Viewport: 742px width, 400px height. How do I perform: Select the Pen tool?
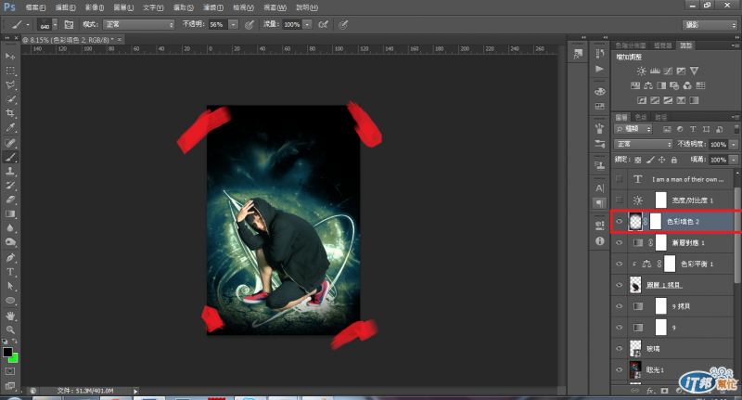[x=10, y=257]
